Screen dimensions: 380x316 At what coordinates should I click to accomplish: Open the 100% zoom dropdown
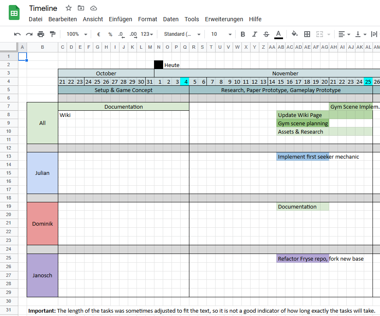(x=77, y=34)
